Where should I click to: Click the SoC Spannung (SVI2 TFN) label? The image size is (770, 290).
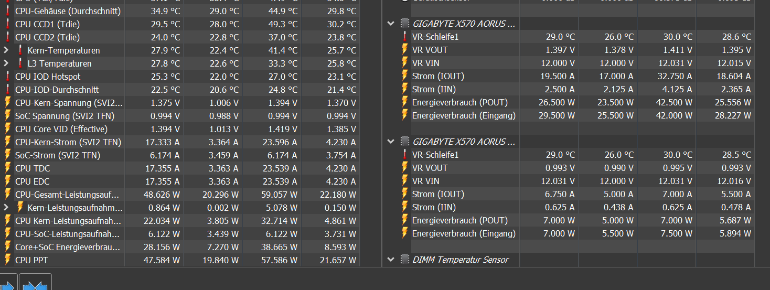click(x=65, y=116)
